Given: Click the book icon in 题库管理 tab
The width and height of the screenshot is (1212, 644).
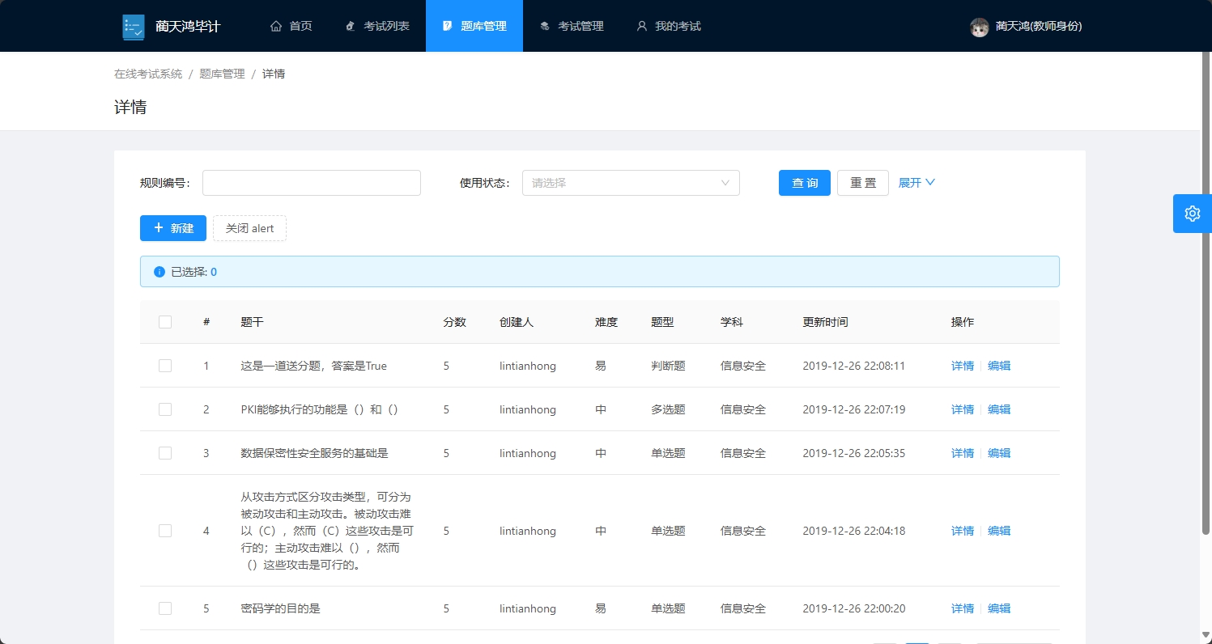Looking at the screenshot, I should pyautogui.click(x=448, y=26).
